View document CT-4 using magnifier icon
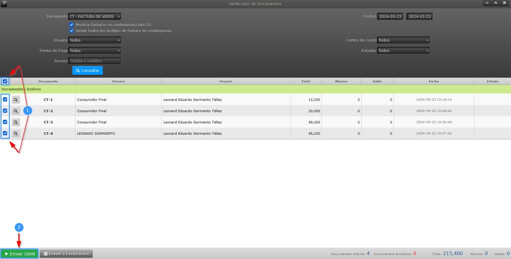Image resolution: width=511 pixels, height=259 pixels. click(x=16, y=133)
